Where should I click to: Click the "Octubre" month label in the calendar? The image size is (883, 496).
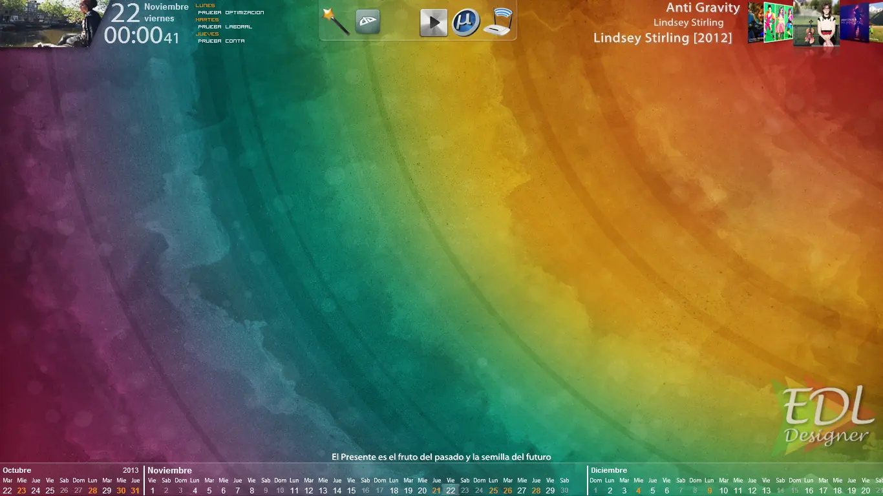pos(17,470)
